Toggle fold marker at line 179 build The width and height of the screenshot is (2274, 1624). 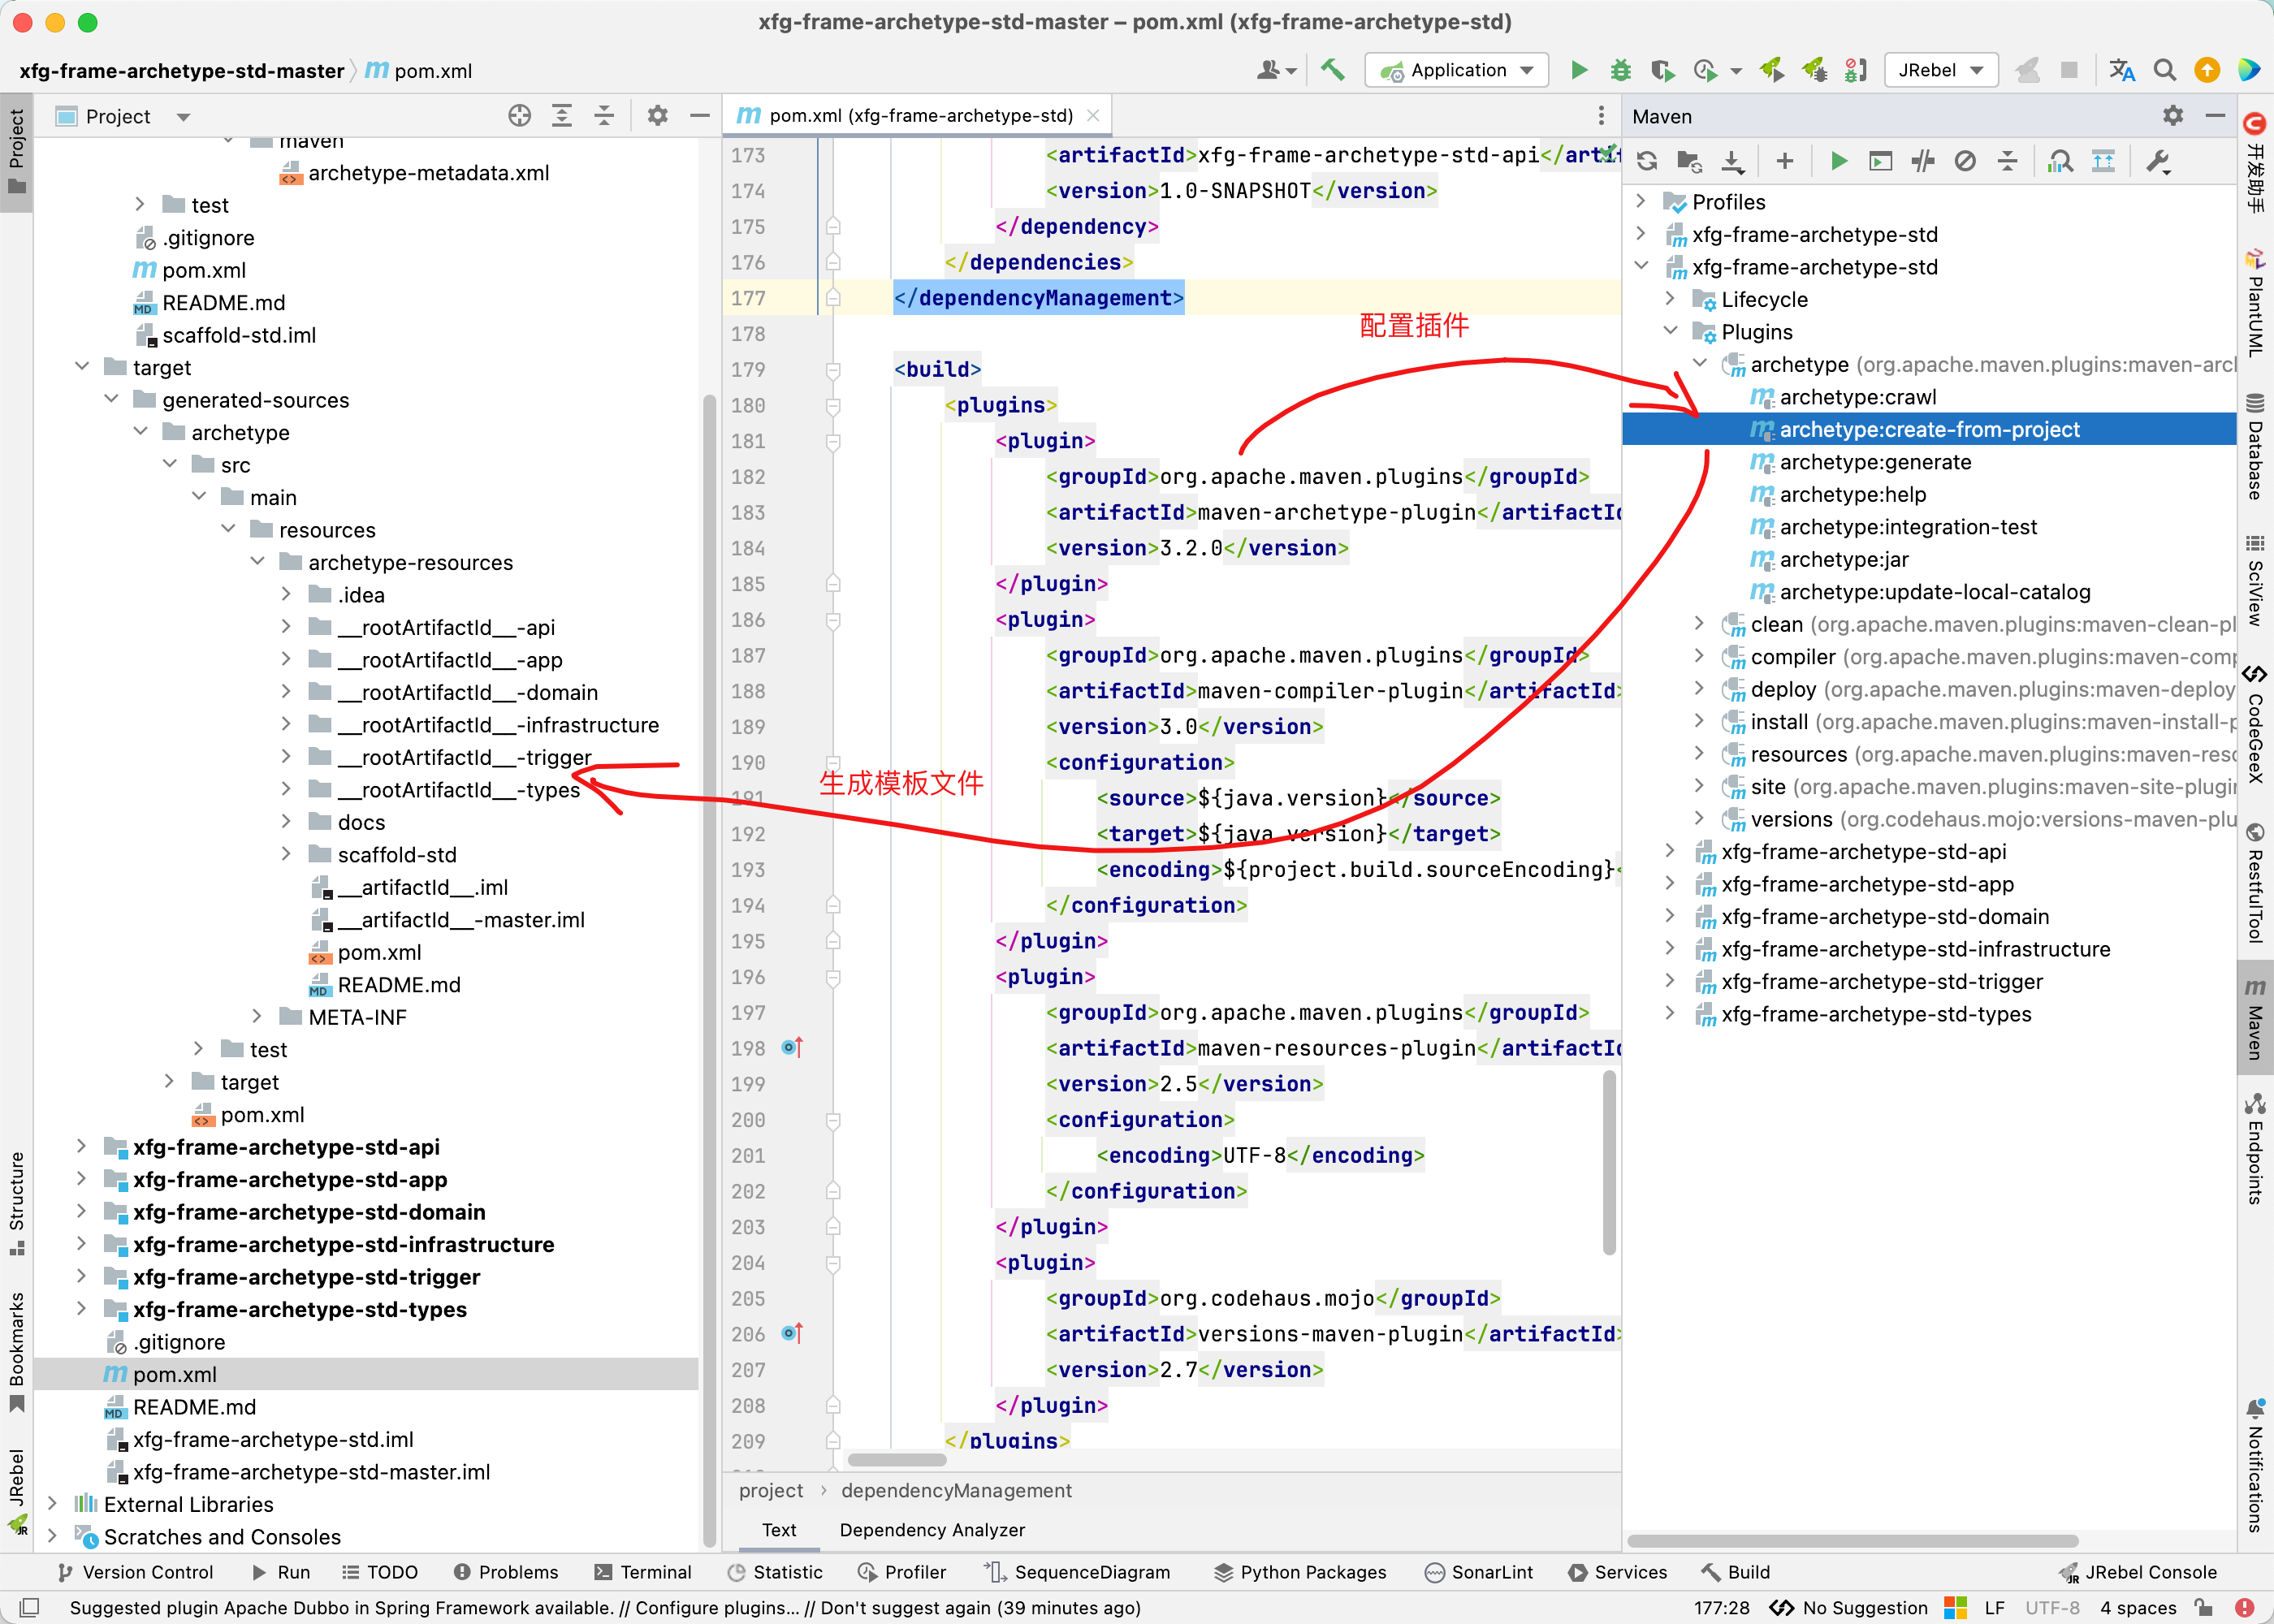pyautogui.click(x=832, y=370)
